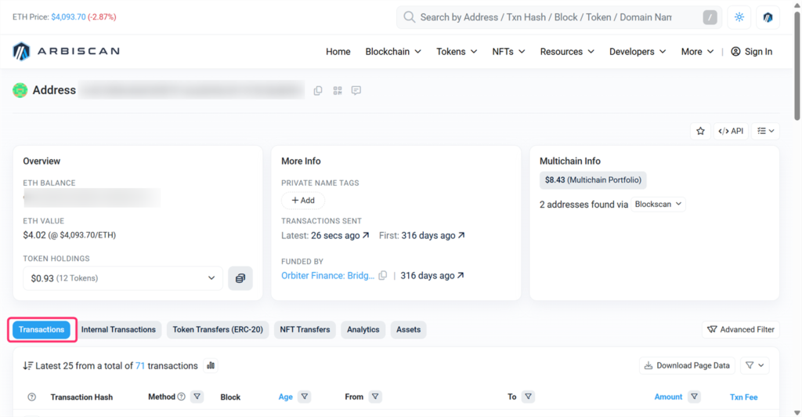Open the token holdings wallet view icon
The height and width of the screenshot is (417, 802).
(x=240, y=278)
